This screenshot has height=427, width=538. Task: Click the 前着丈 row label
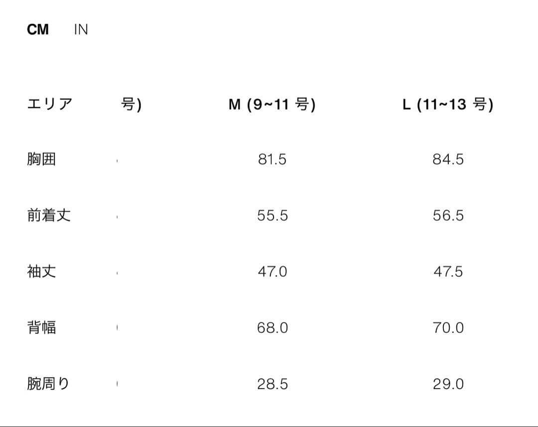(49, 216)
